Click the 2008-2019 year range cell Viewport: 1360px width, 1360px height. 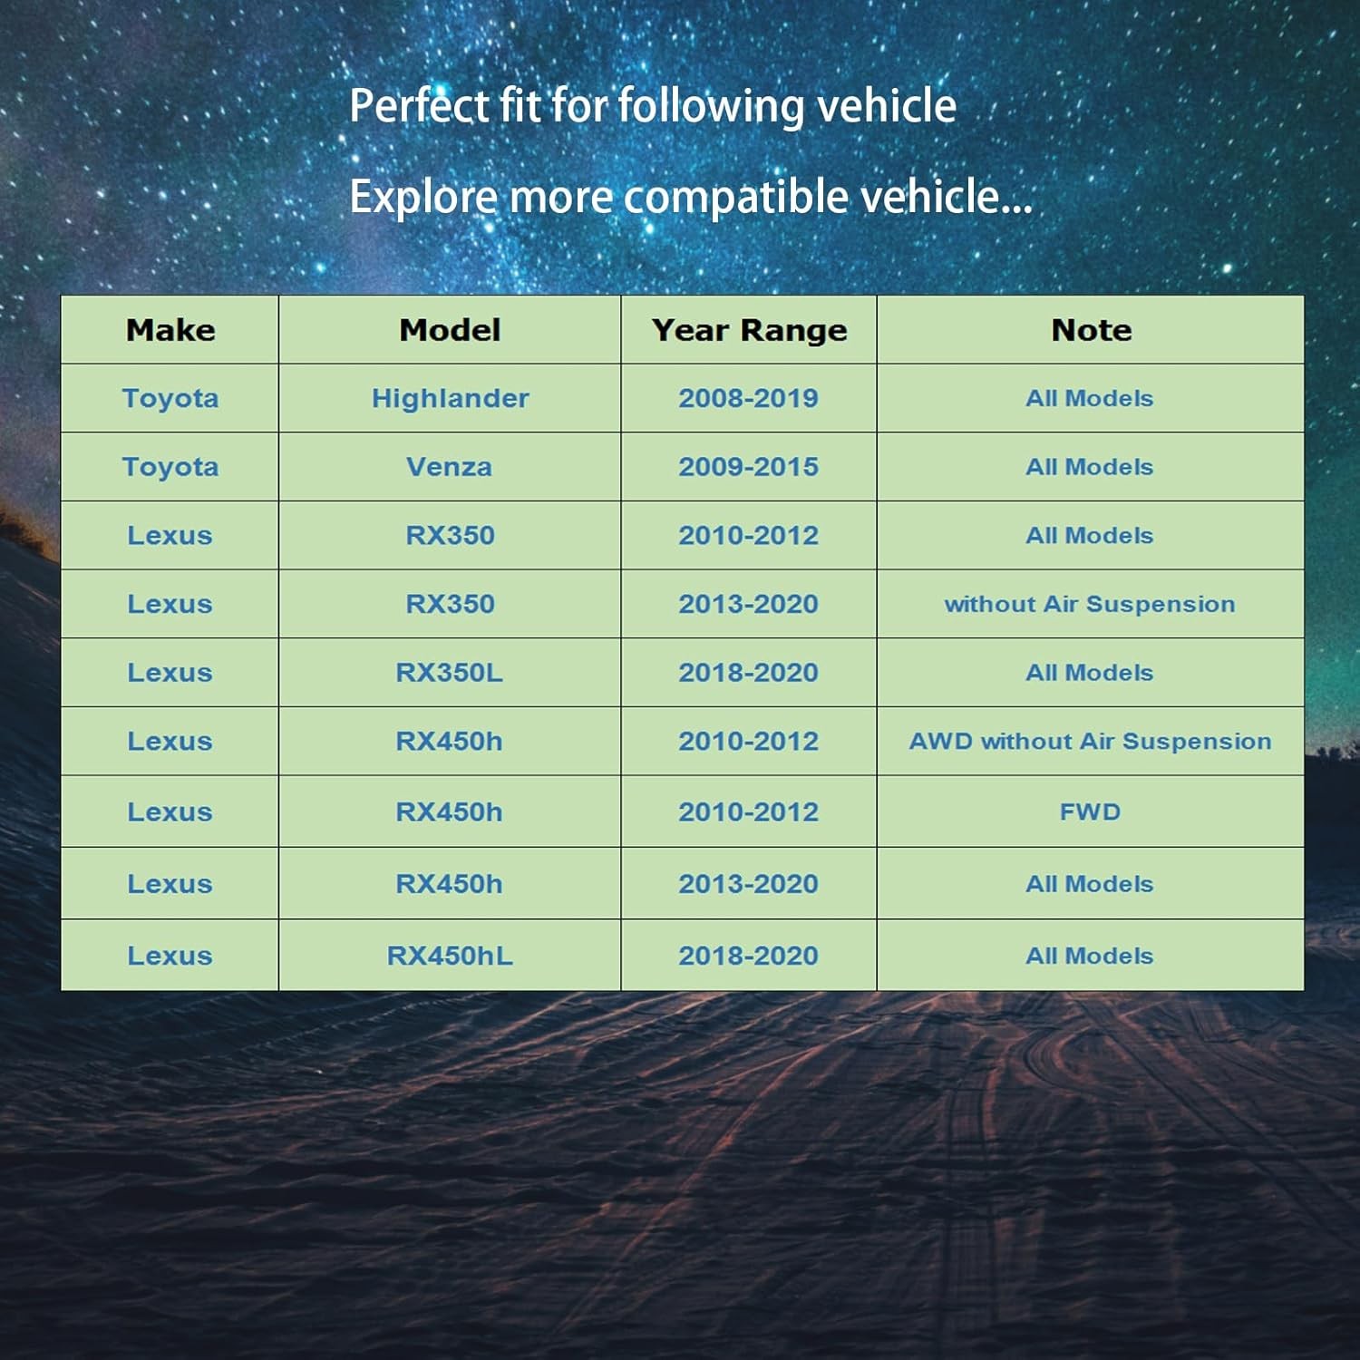click(749, 398)
